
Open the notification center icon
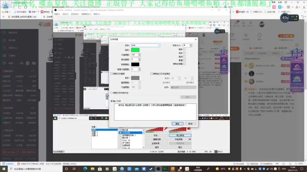(302, 169)
